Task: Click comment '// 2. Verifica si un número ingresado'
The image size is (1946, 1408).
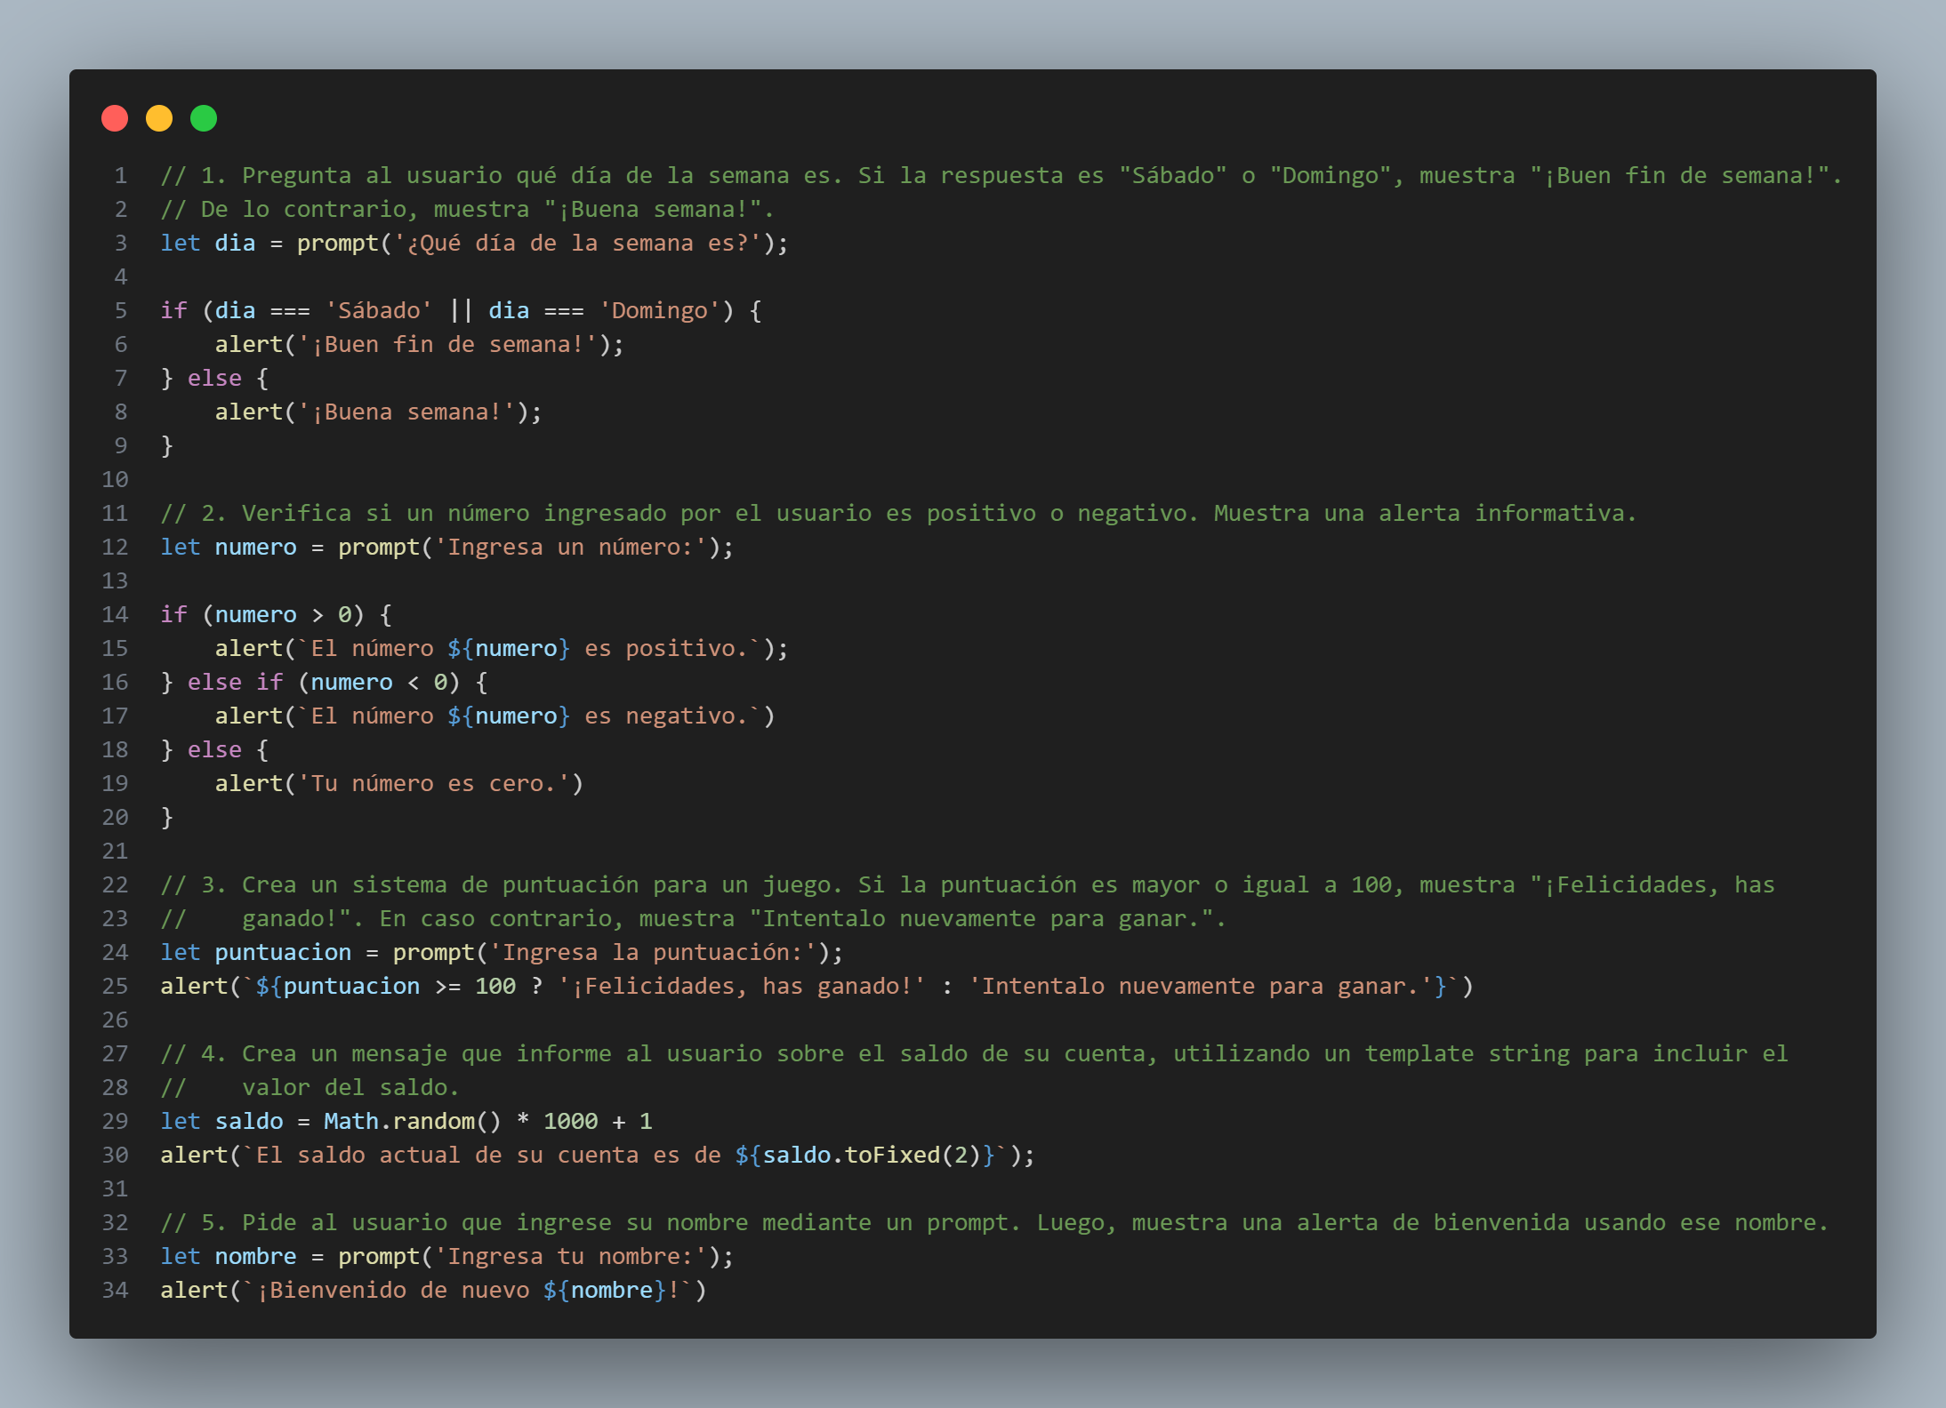Action: pos(414,514)
